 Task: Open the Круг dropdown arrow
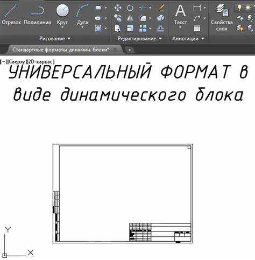click(62, 27)
